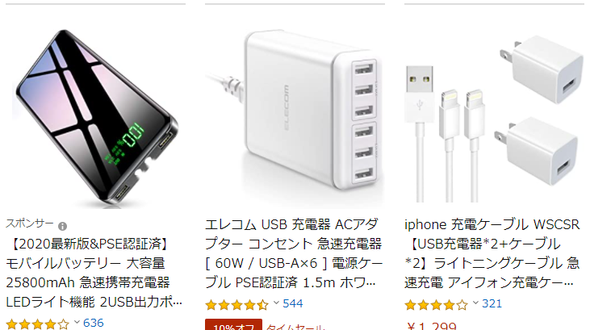Click the ¥1,299 price of the iPhone cable
This screenshot has height=330, width=590.
tap(432, 326)
